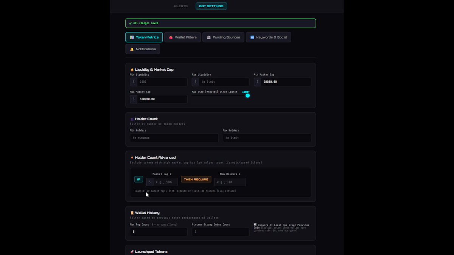Click the chart icon on Token Metrics tab
Screen dimensions: 454x255
(x=132, y=37)
